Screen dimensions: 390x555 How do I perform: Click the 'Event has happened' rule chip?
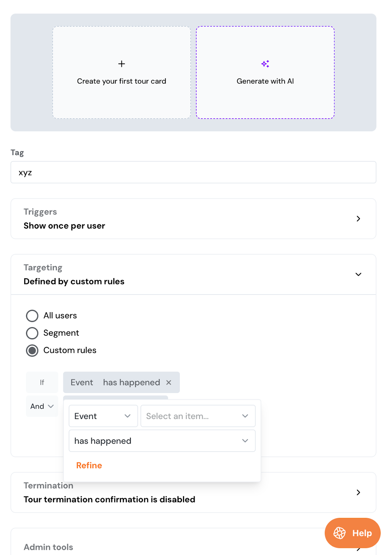[115, 382]
